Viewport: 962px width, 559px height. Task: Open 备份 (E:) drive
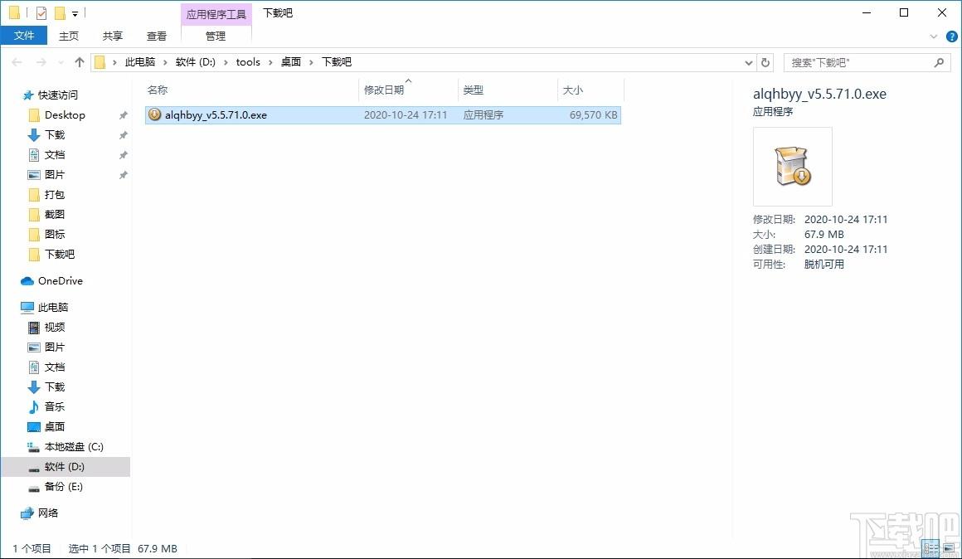63,487
